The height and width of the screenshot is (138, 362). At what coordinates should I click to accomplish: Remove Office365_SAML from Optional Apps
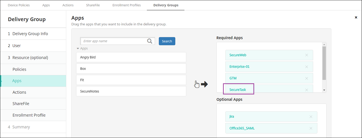tap(311, 128)
